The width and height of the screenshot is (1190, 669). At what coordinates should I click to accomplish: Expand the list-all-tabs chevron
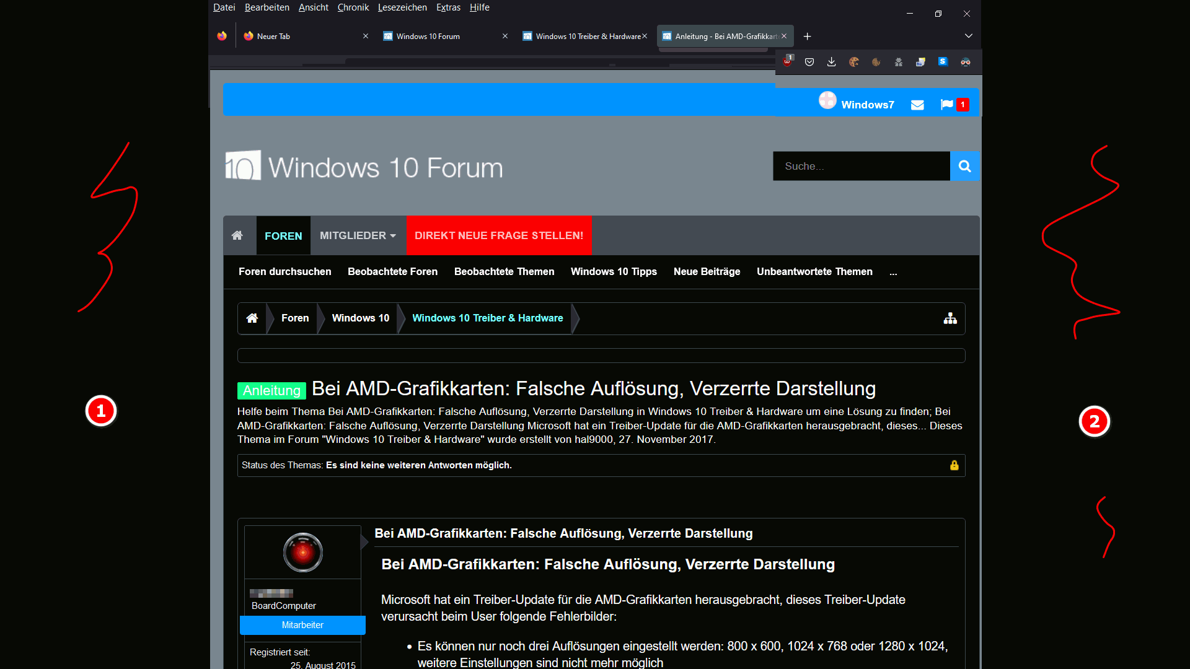(968, 36)
